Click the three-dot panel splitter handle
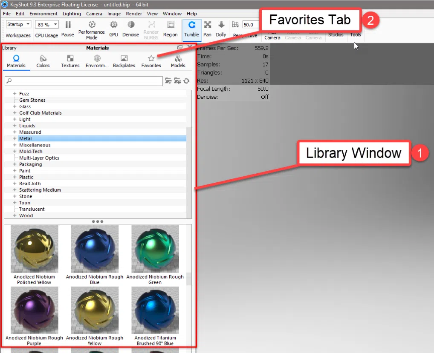 click(x=98, y=221)
